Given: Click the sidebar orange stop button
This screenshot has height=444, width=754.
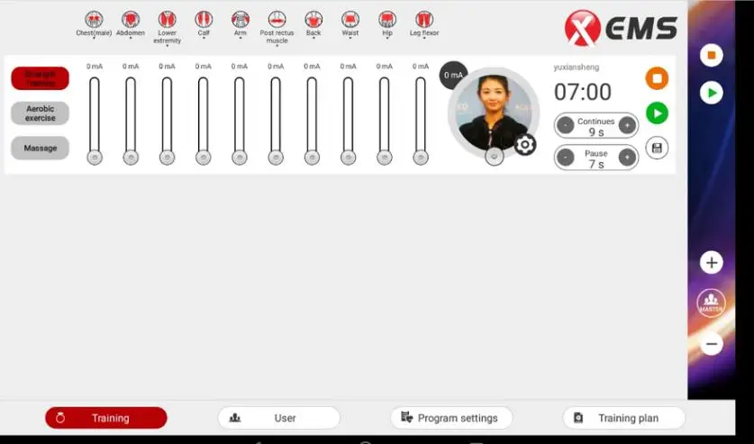Looking at the screenshot, I should [x=712, y=55].
